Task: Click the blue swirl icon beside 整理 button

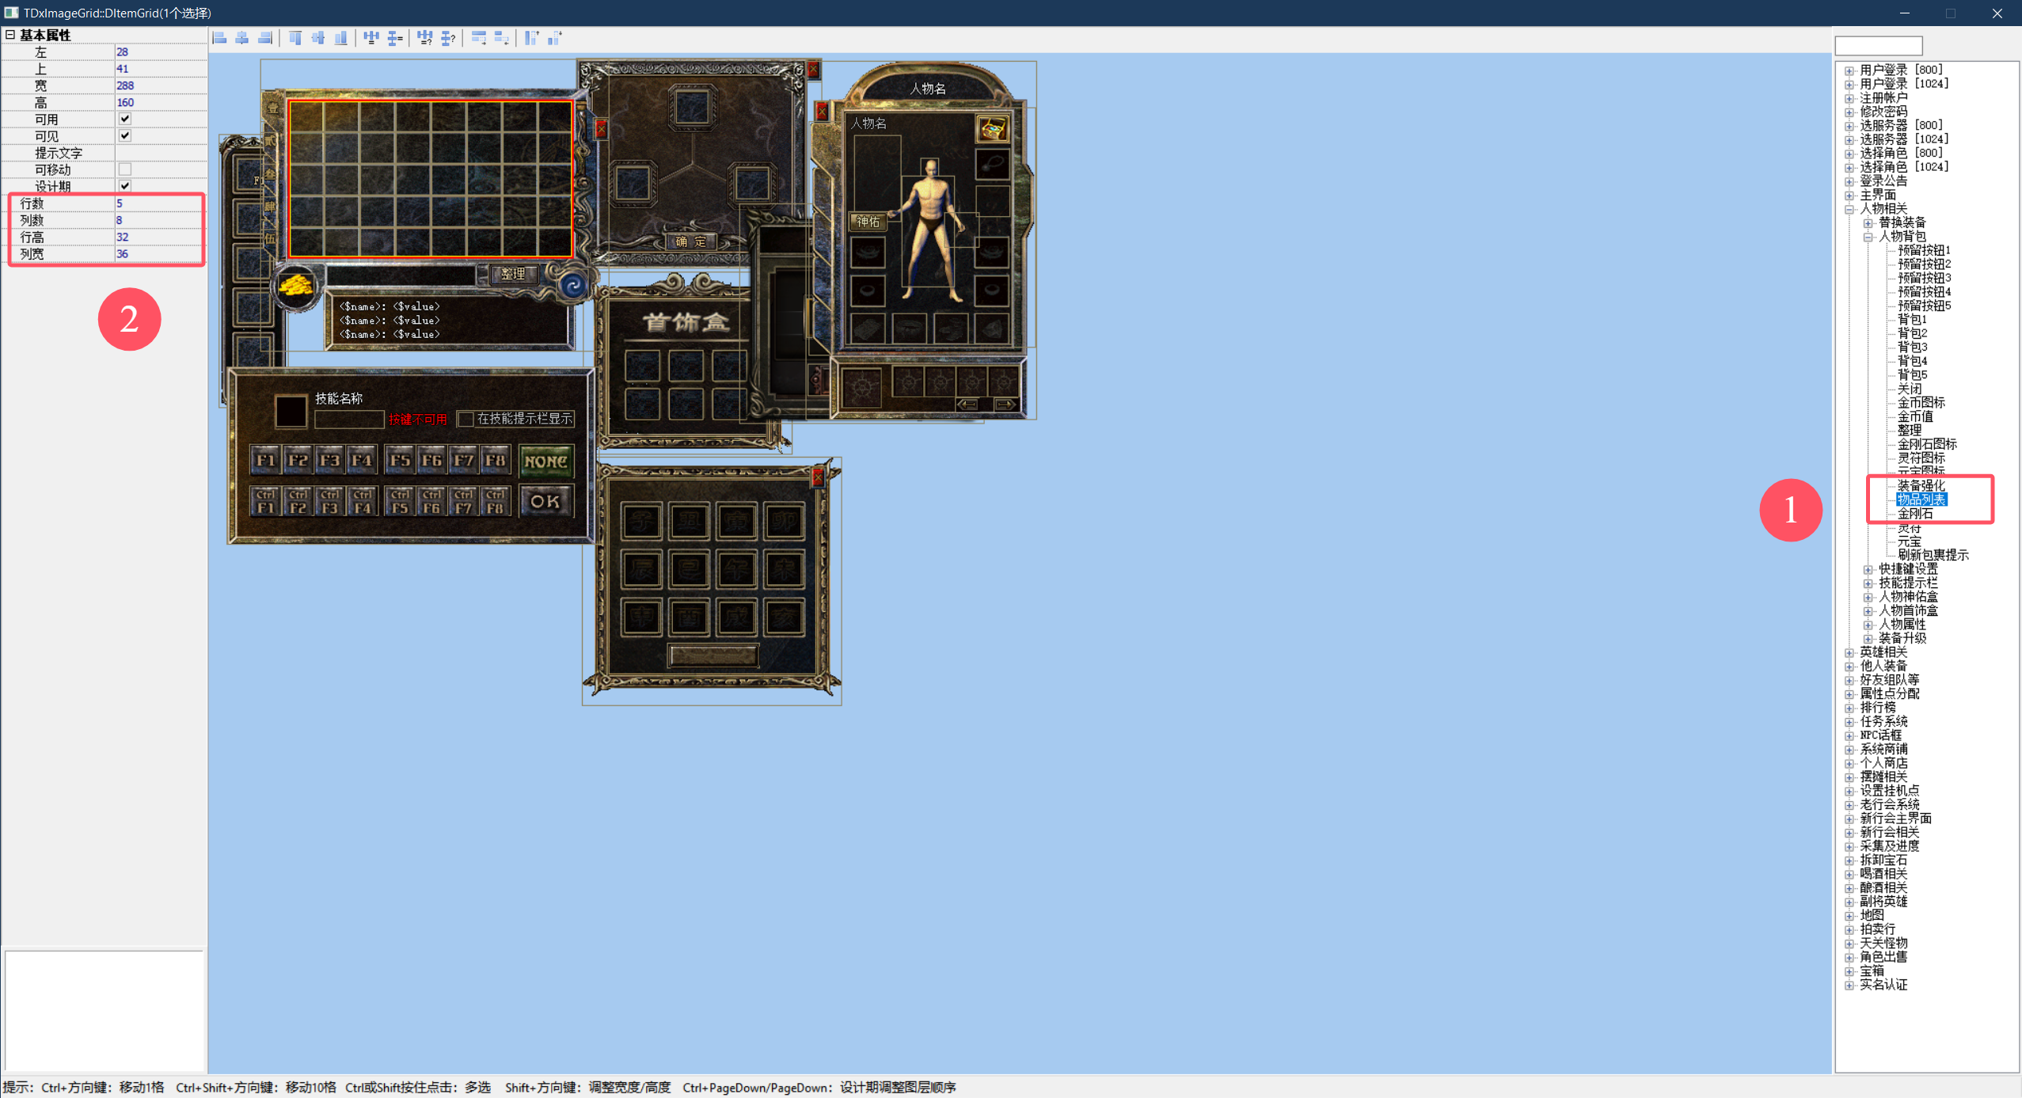Action: 572,285
